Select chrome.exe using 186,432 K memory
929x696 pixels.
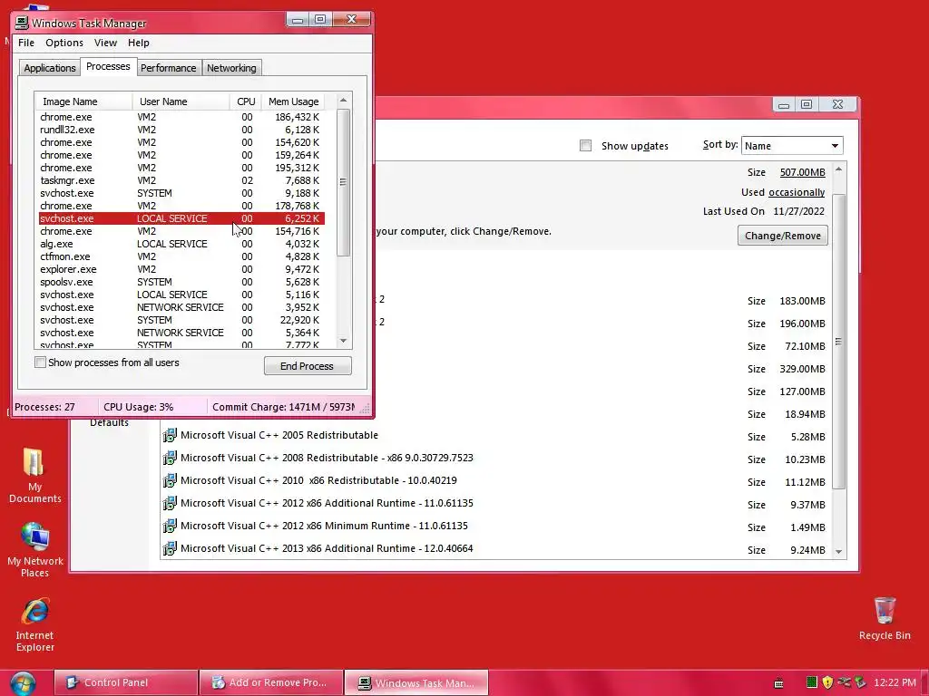click(x=181, y=117)
